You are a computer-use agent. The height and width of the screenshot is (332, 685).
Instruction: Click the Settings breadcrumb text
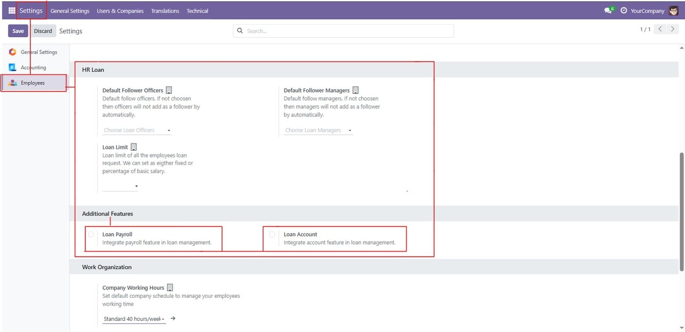(x=71, y=31)
